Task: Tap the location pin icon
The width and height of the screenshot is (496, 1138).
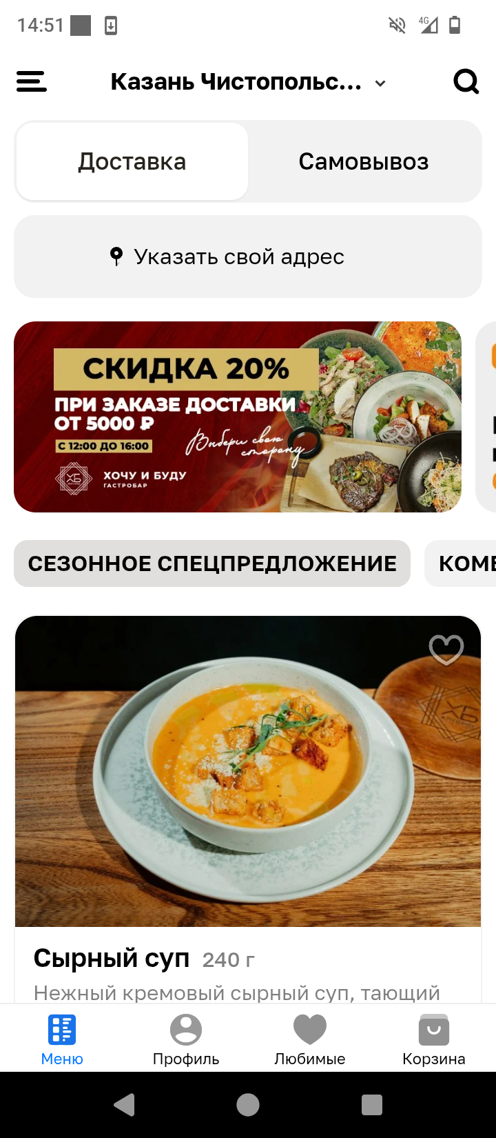Action: coord(116,257)
